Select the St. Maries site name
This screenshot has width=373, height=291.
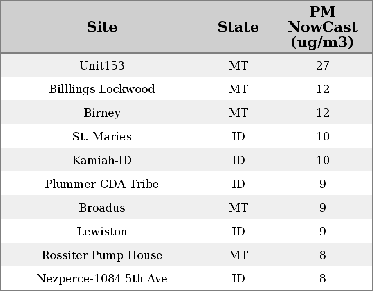(x=102, y=137)
